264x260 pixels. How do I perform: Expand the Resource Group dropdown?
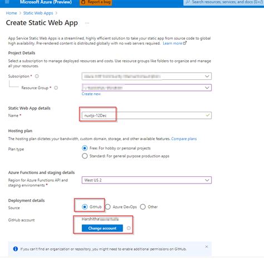[146, 88]
